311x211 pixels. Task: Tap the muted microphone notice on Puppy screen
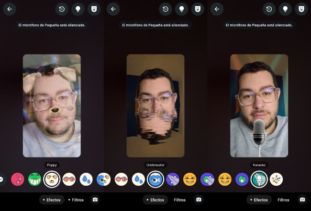coord(52,25)
